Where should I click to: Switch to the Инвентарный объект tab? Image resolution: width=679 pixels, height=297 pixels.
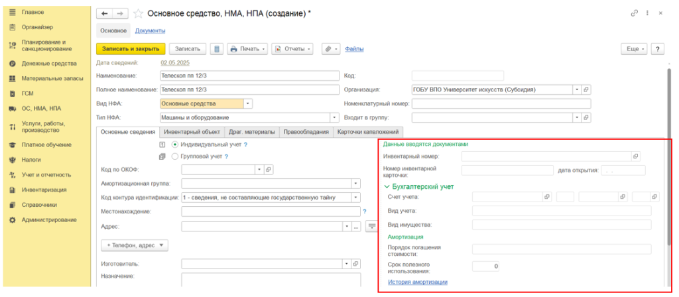[192, 132]
